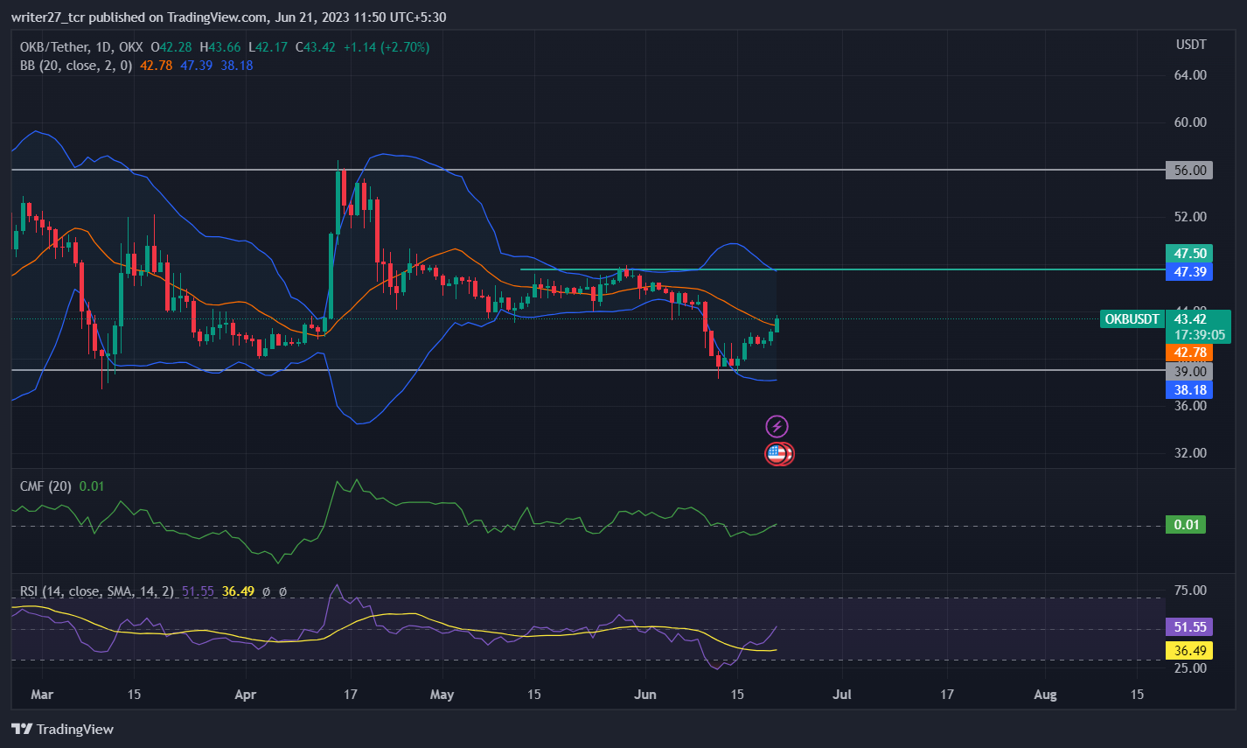Click the 60.00 price scale label
The height and width of the screenshot is (748, 1247).
coord(1190,122)
